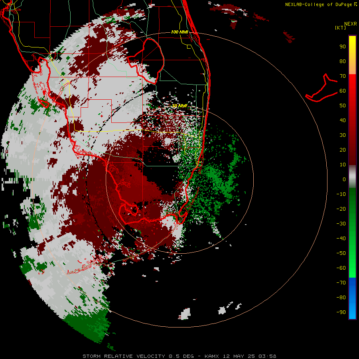Viewport: 359px width, 359px height.
Task: Click the -70 value on velocity scale
Action: 341,282
